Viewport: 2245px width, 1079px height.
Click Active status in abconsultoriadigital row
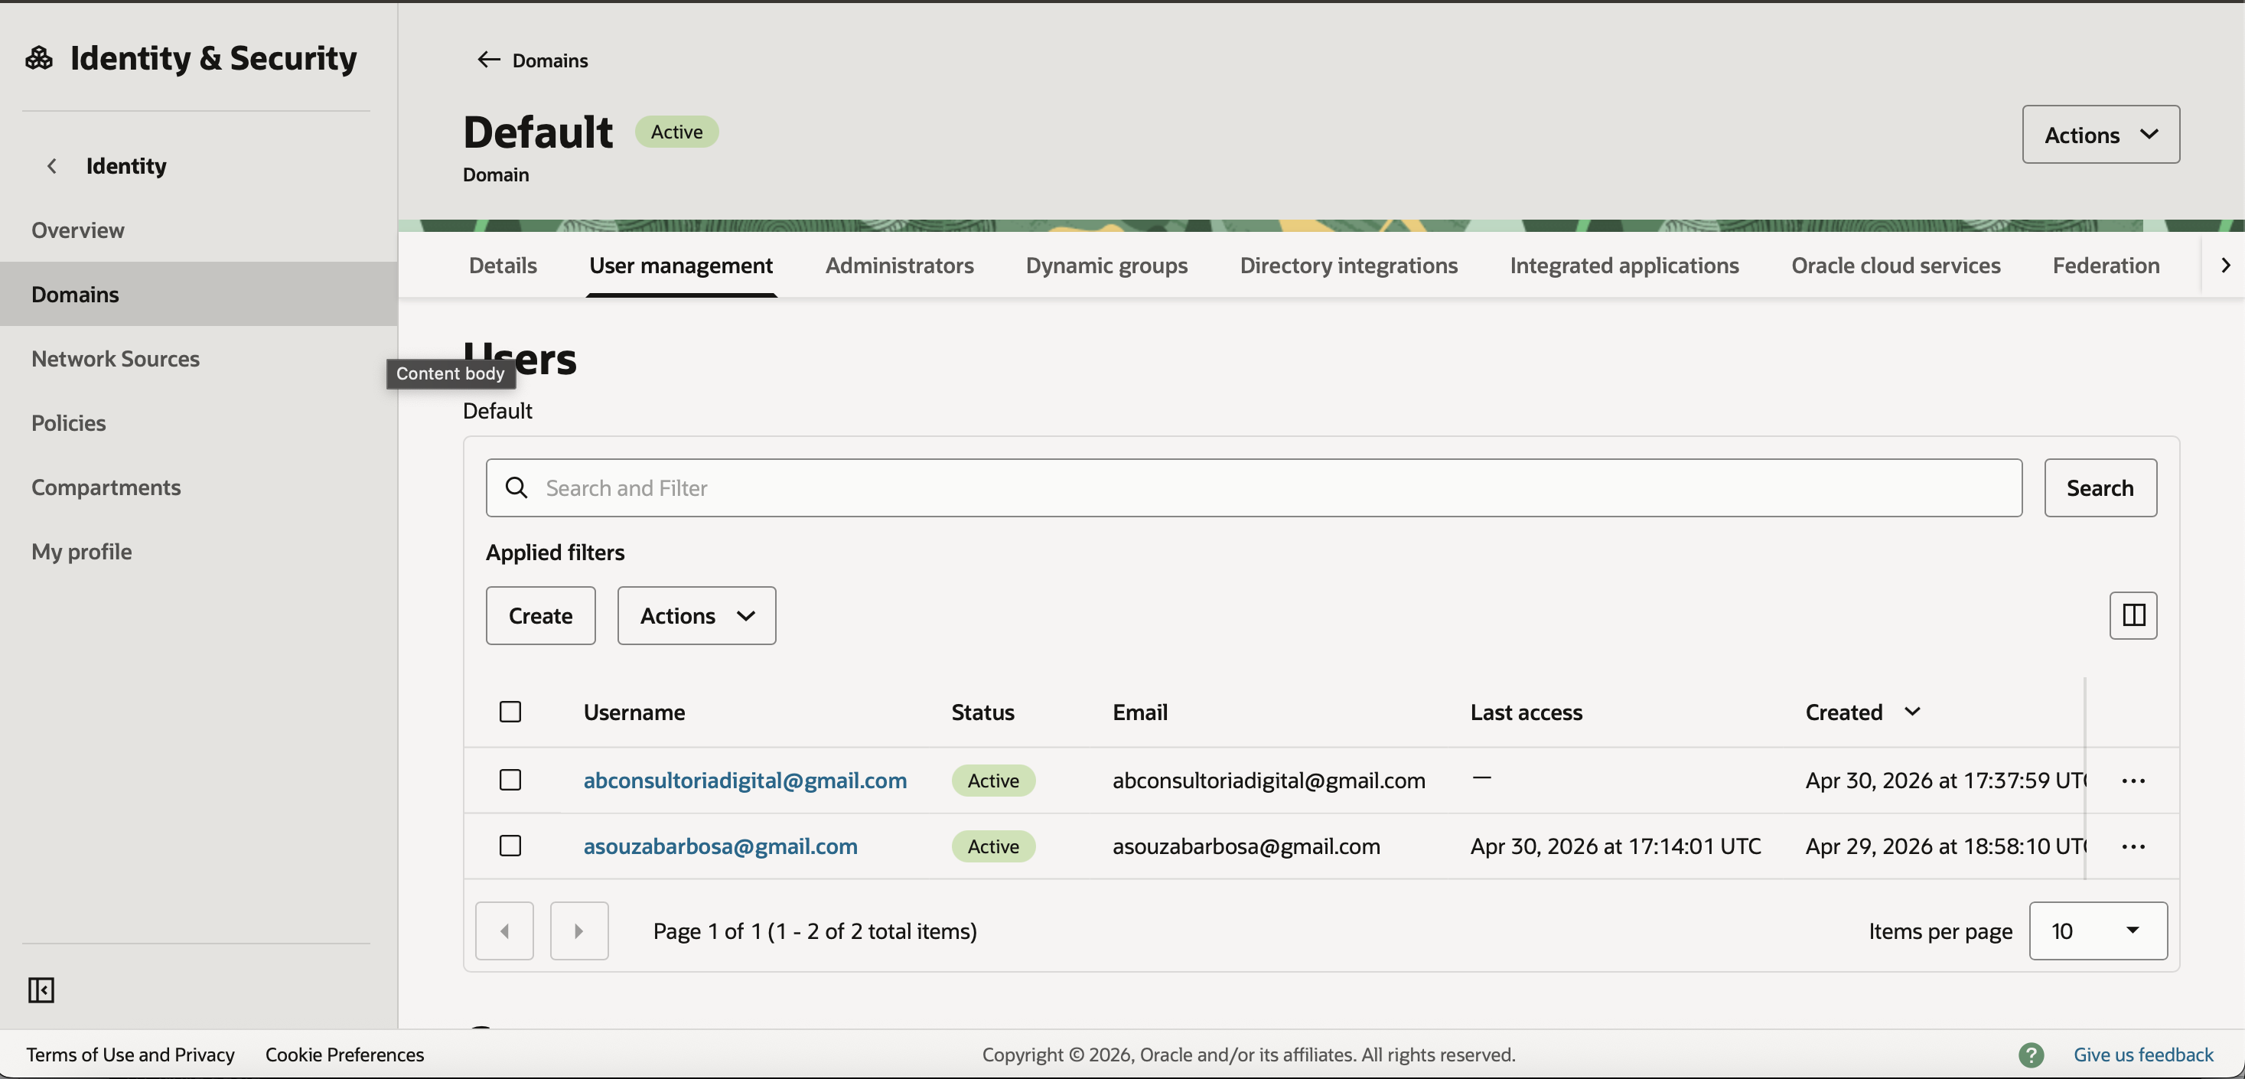[x=993, y=780]
